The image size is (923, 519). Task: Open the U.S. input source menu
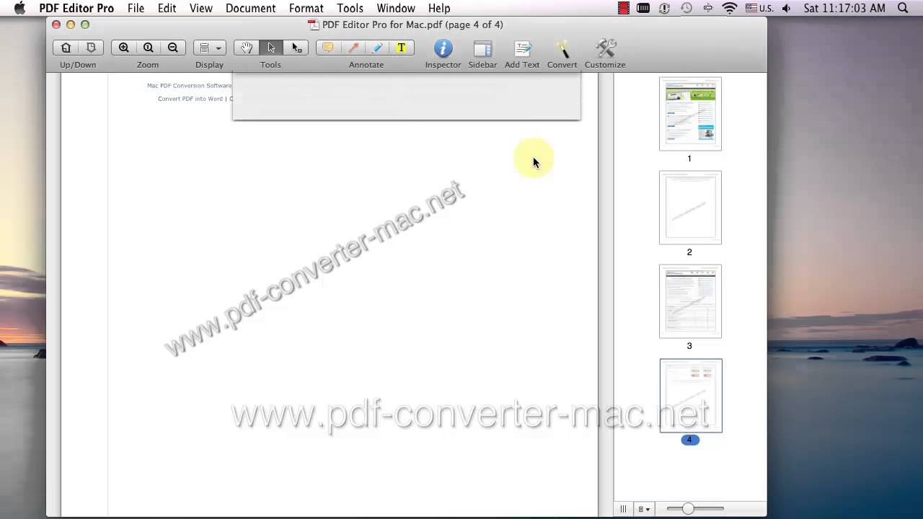pyautogui.click(x=761, y=8)
